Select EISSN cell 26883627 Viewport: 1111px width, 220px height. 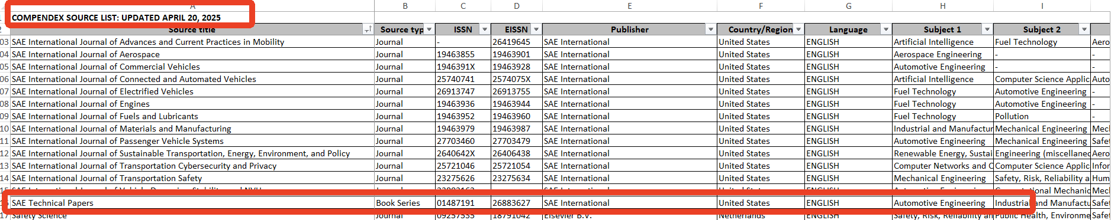(x=517, y=203)
